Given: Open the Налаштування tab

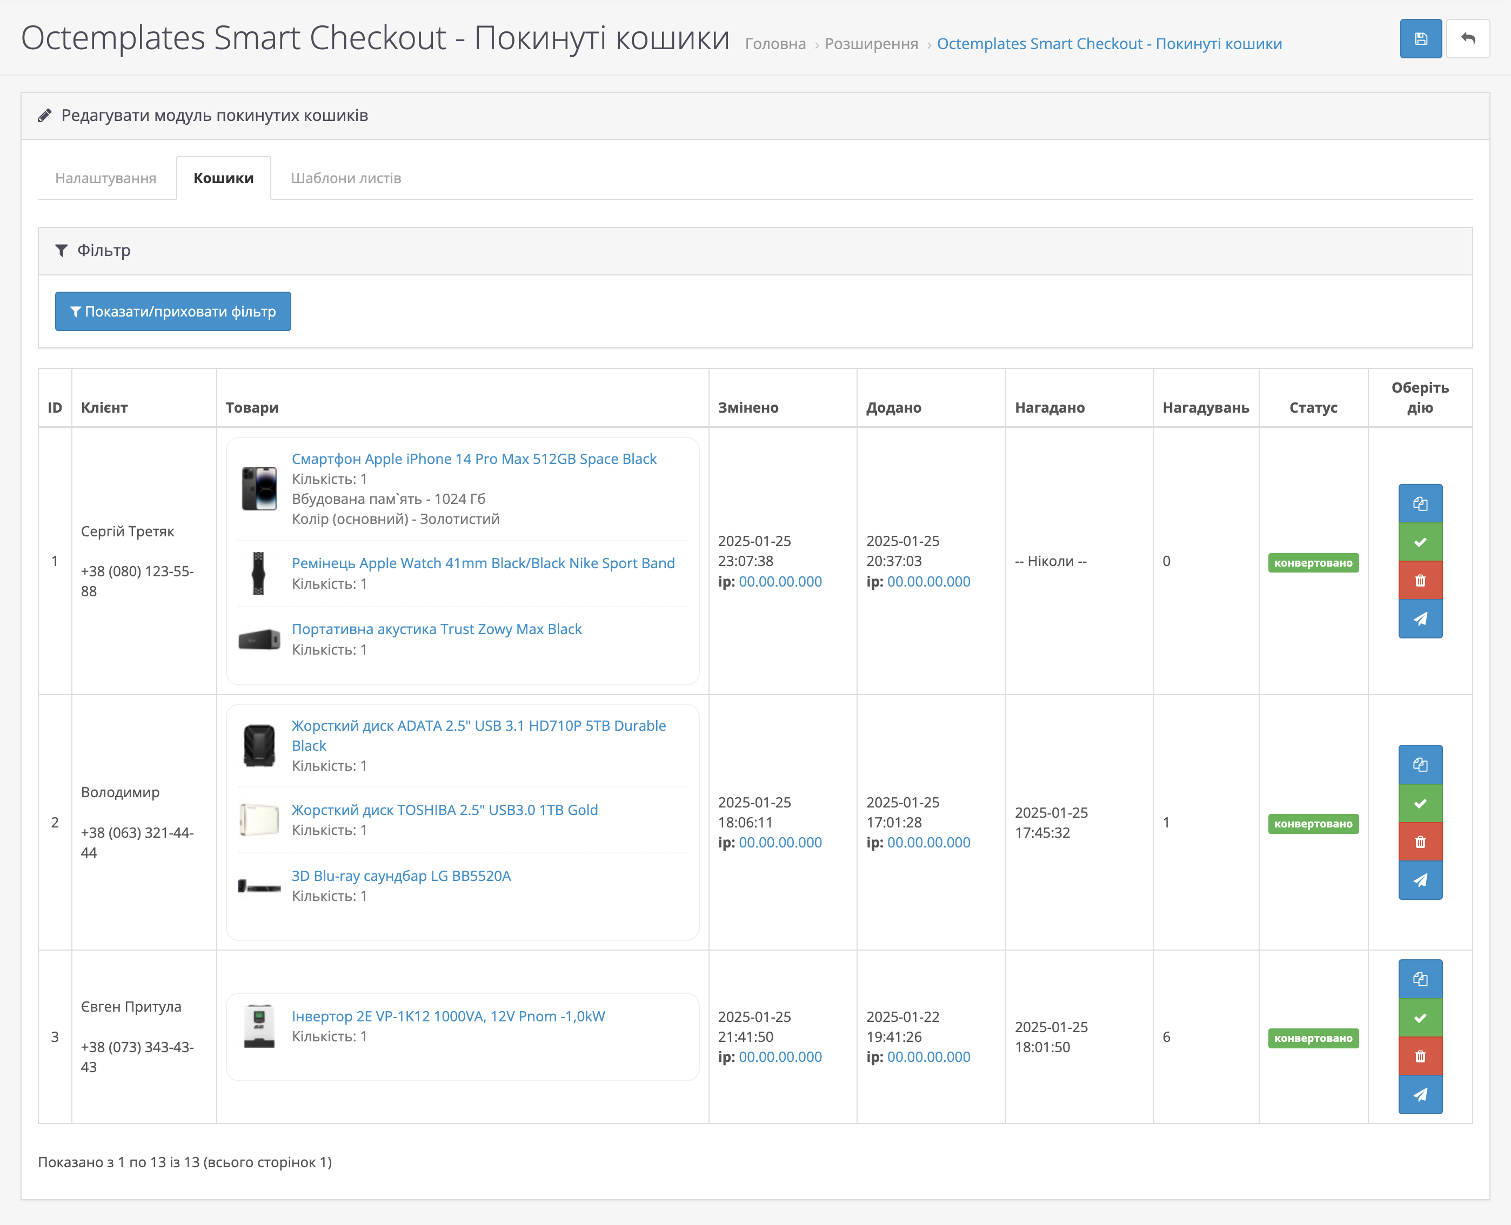Looking at the screenshot, I should coord(106,178).
